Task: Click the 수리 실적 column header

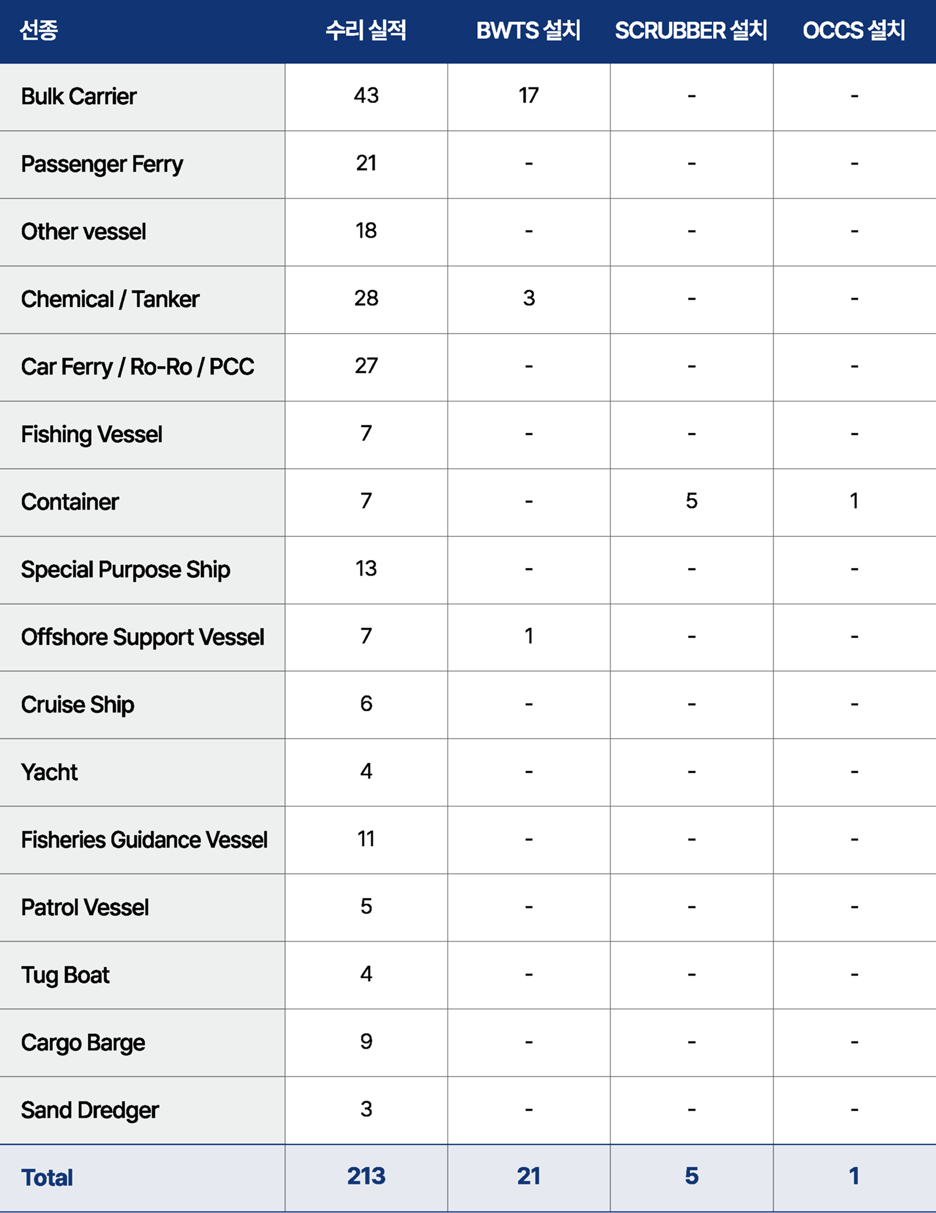Action: tap(366, 31)
